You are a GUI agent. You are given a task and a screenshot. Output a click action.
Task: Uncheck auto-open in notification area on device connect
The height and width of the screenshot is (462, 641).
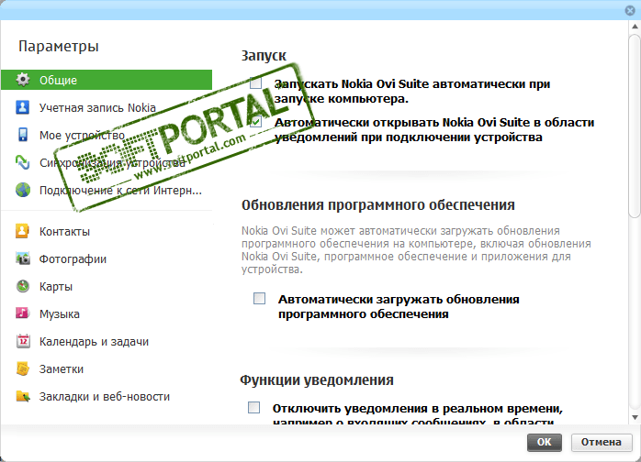[256, 121]
